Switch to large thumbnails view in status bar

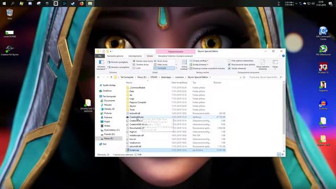coord(282,154)
